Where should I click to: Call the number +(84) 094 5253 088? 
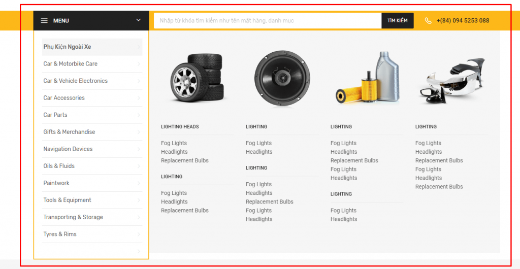tap(463, 20)
